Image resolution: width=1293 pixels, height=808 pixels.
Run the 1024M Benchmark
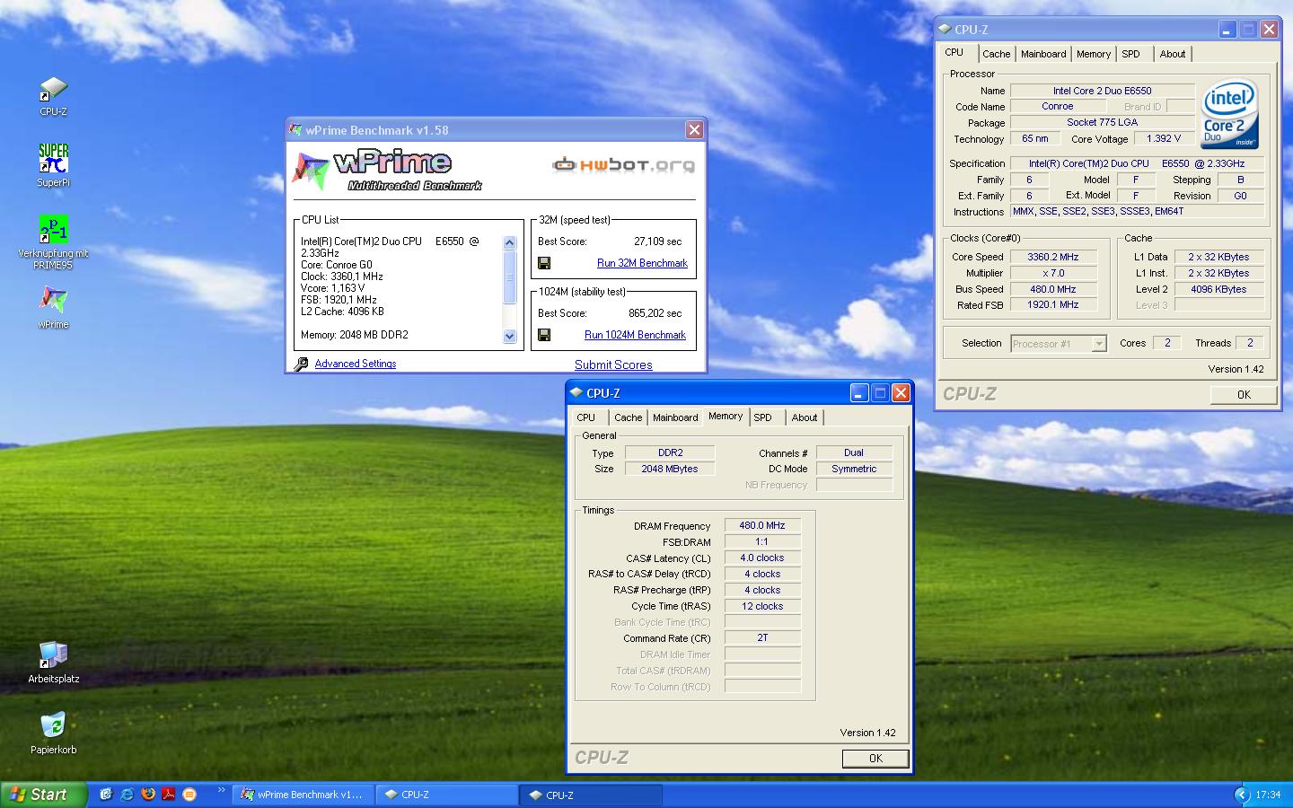(x=635, y=335)
